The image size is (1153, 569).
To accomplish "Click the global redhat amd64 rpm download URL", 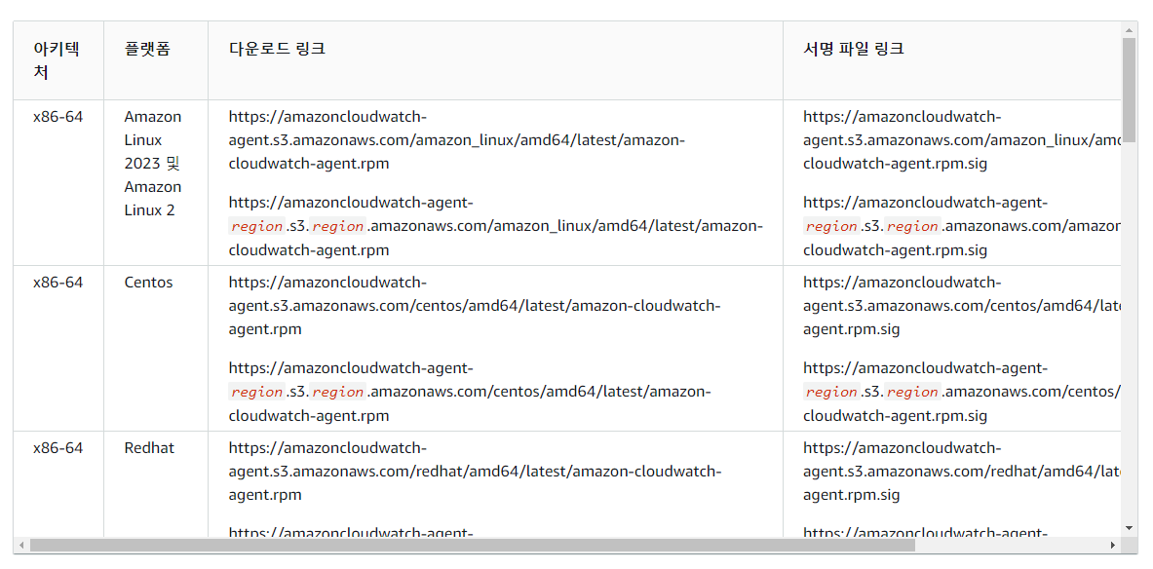I will coord(475,472).
